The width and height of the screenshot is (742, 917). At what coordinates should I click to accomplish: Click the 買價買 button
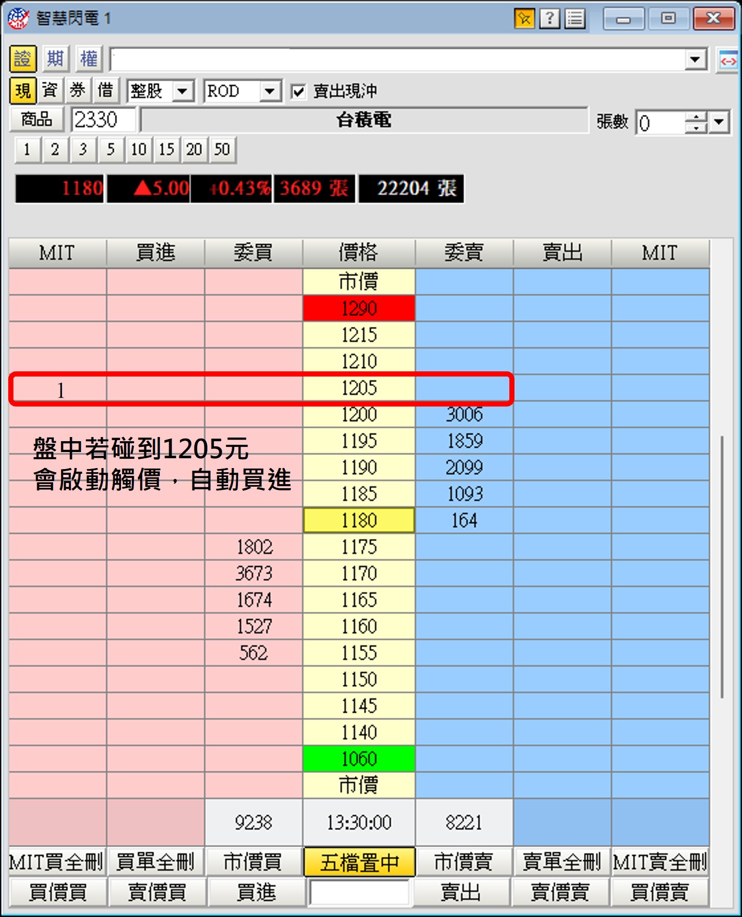(58, 892)
